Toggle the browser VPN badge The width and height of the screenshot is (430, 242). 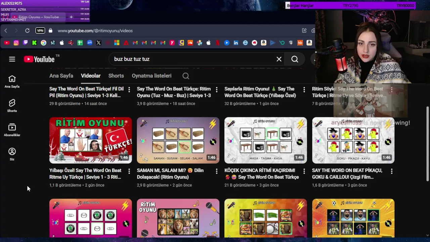[x=40, y=31]
